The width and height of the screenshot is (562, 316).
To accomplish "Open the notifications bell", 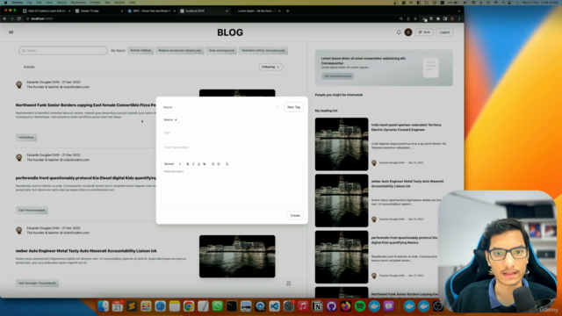I will [399, 32].
